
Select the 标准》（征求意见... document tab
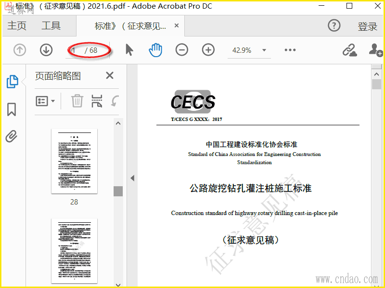(130, 26)
